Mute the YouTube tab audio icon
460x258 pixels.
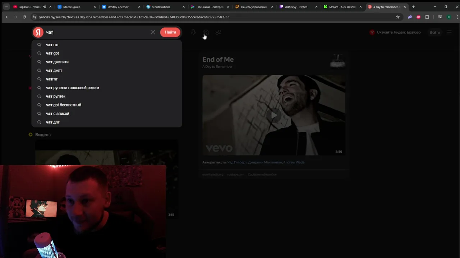click(x=45, y=7)
